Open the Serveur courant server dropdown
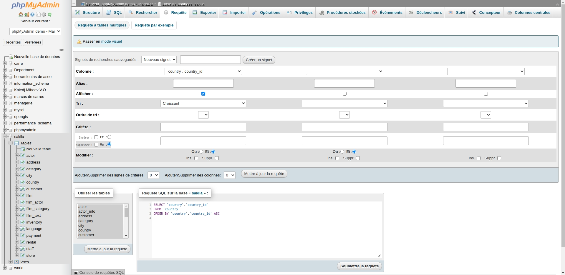 (x=35, y=31)
